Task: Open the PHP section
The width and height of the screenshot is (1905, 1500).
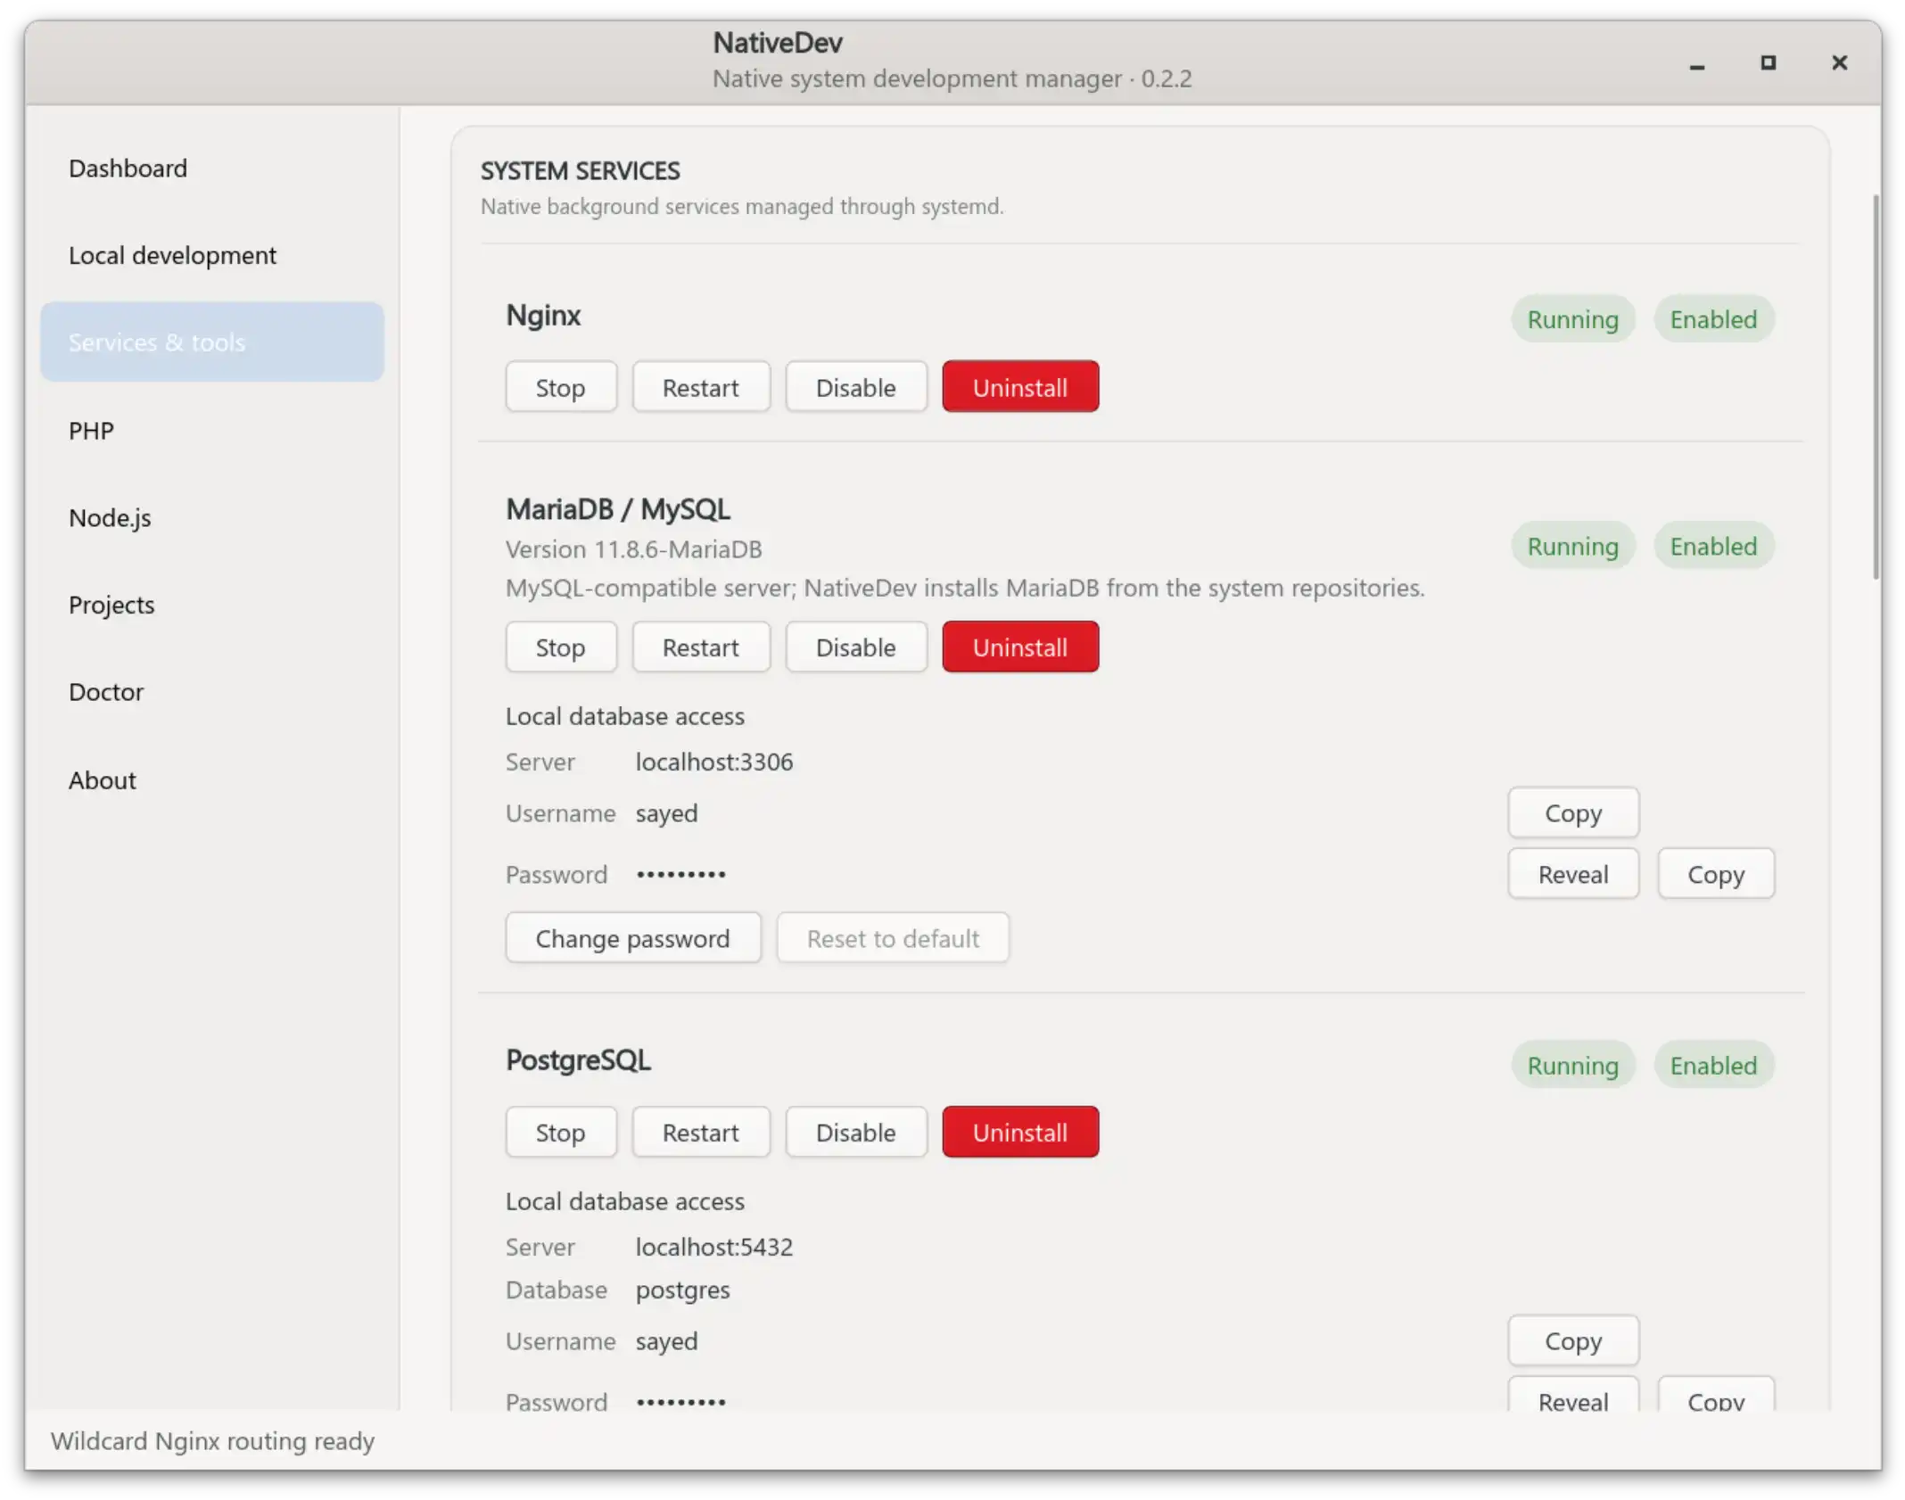Action: tap(212, 430)
